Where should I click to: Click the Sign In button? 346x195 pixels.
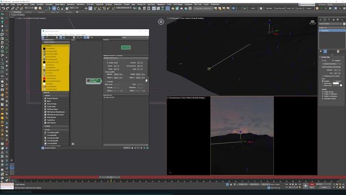pyautogui.click(x=307, y=4)
